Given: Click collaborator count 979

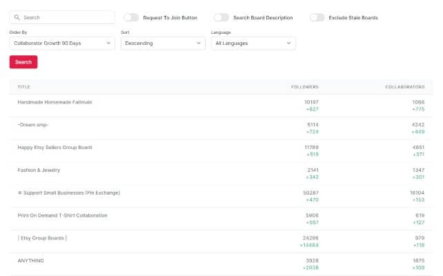Looking at the screenshot, I should (420, 238).
